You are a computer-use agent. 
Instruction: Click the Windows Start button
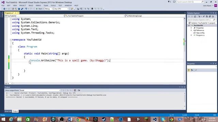point(3,119)
